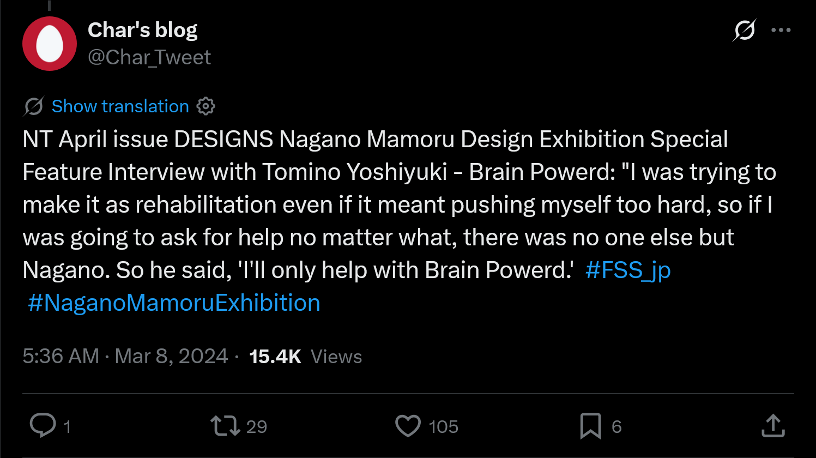The height and width of the screenshot is (458, 816).
Task: Visit the @Char_Tweet handle link
Action: pyautogui.click(x=149, y=57)
